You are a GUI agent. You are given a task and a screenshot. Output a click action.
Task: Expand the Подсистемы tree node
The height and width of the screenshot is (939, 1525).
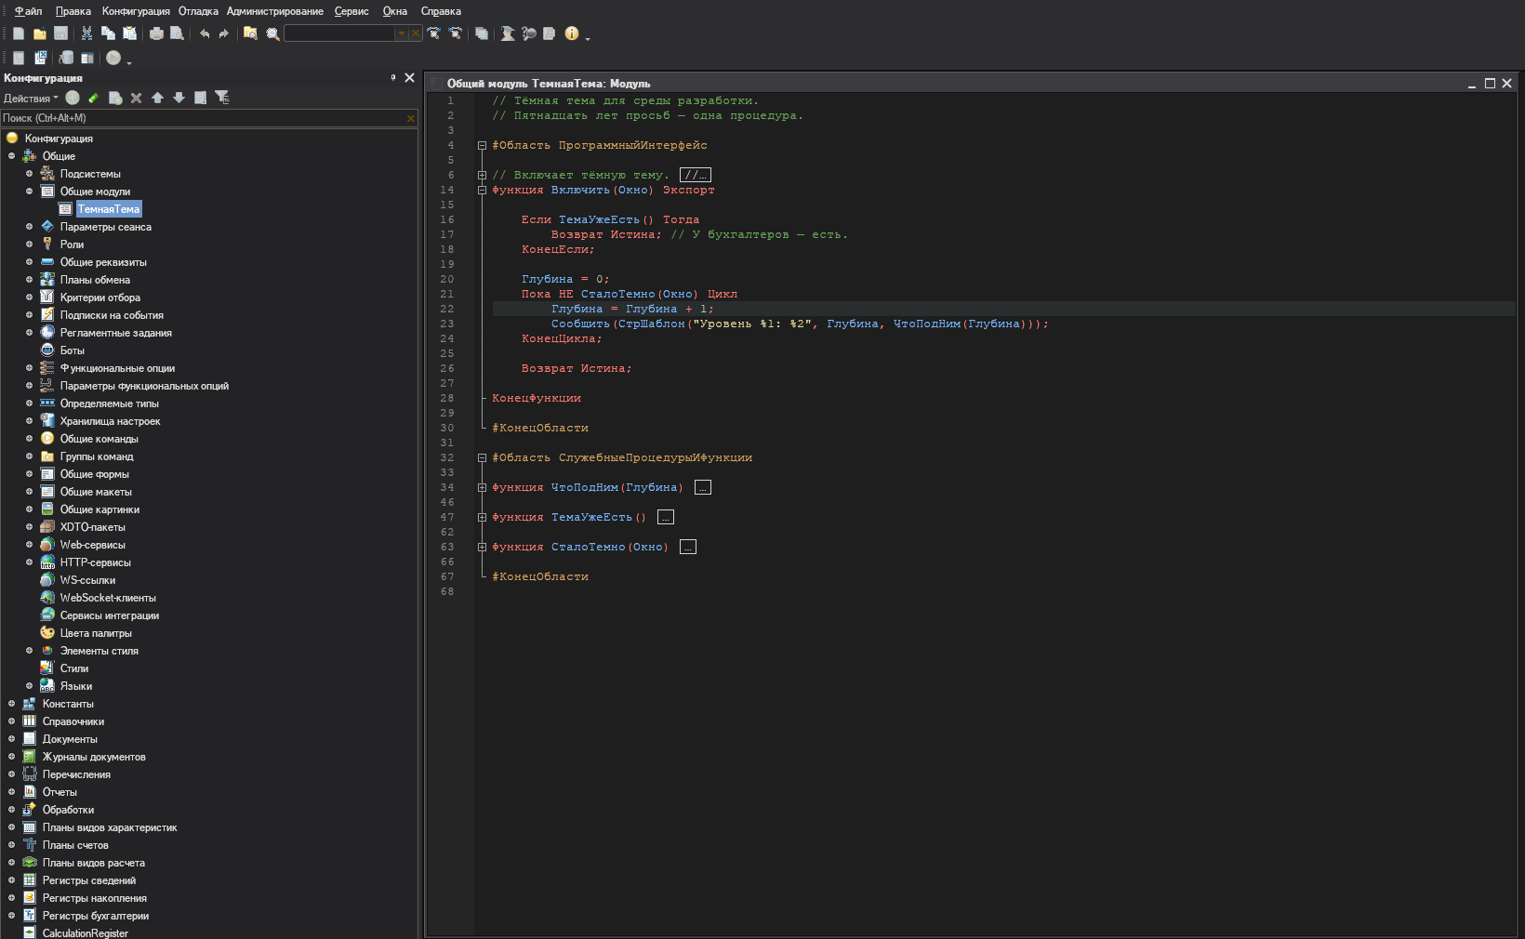(x=29, y=174)
